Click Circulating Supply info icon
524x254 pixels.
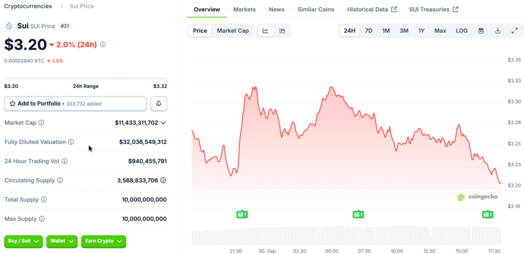[x=60, y=180]
